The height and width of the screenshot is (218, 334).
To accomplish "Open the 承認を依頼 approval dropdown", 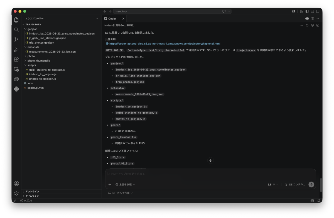I will (x=125, y=184).
